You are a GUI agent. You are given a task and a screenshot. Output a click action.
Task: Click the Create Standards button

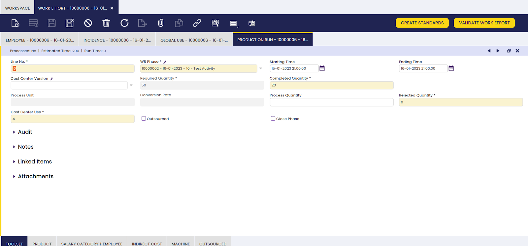pos(422,23)
